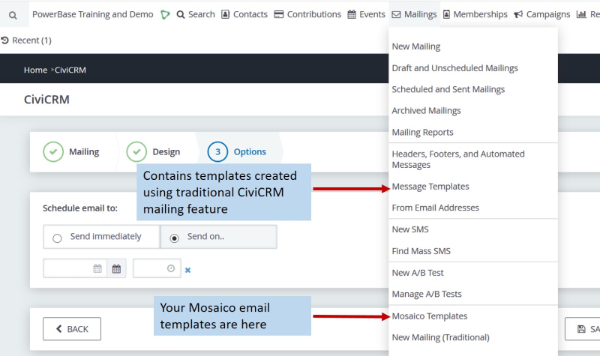This screenshot has height=356, width=600.
Task: Click the magnifier quick search icon
Action: coord(13,15)
